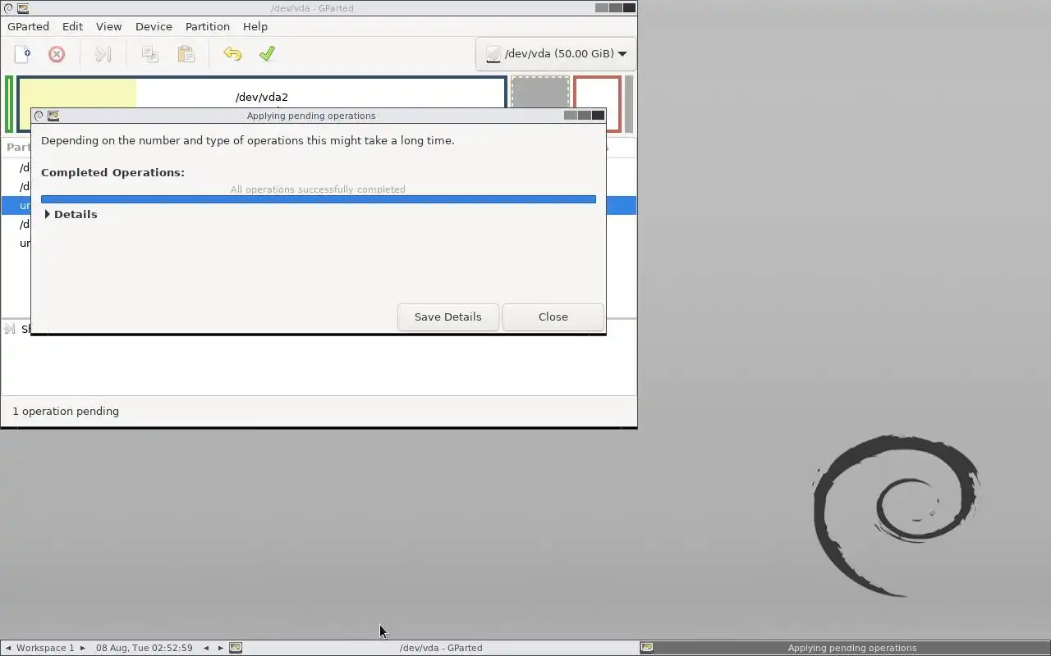Maximize the Applying pending operations dialog
This screenshot has height=656, width=1051.
point(585,116)
